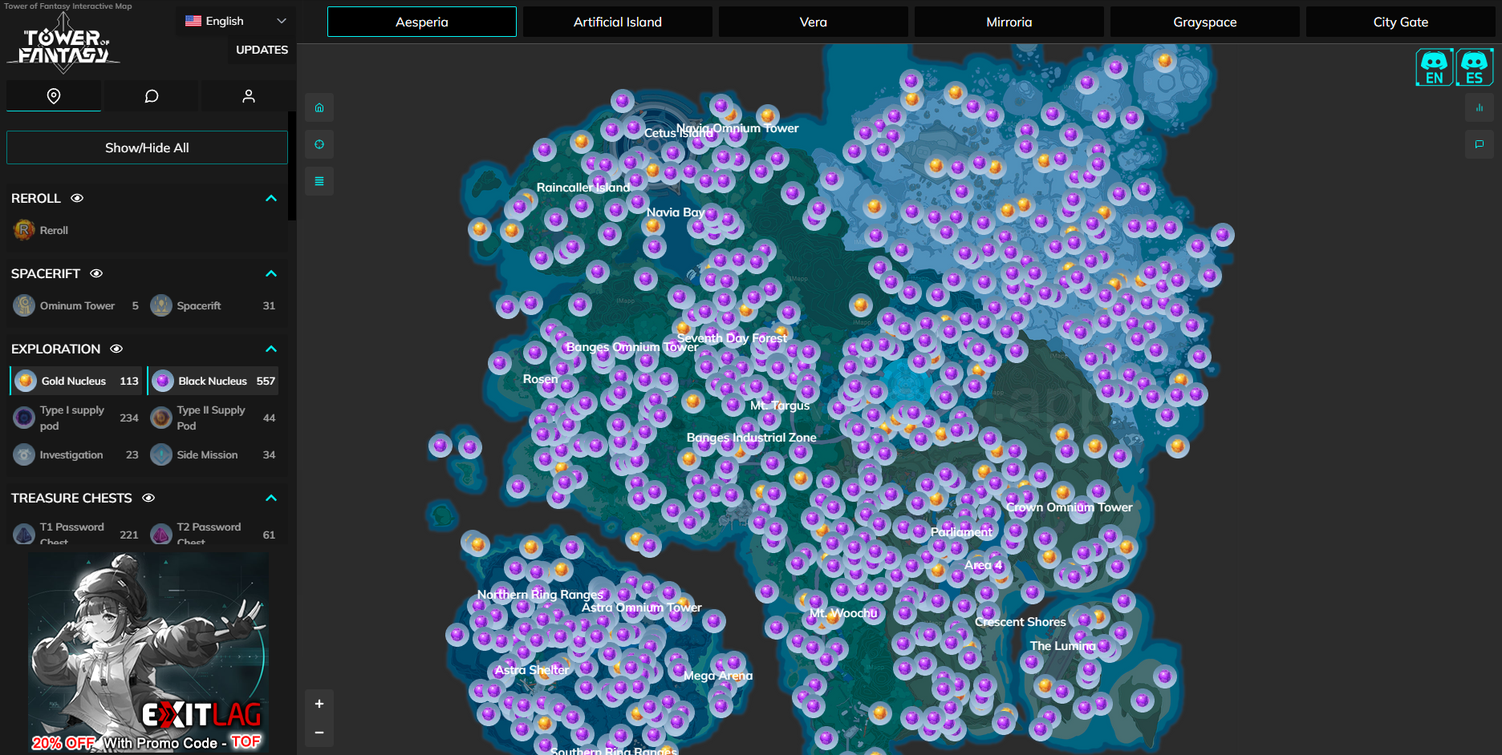The height and width of the screenshot is (755, 1502).
Task: Toggle Type II Supply Pod markers
Action: coord(213,418)
